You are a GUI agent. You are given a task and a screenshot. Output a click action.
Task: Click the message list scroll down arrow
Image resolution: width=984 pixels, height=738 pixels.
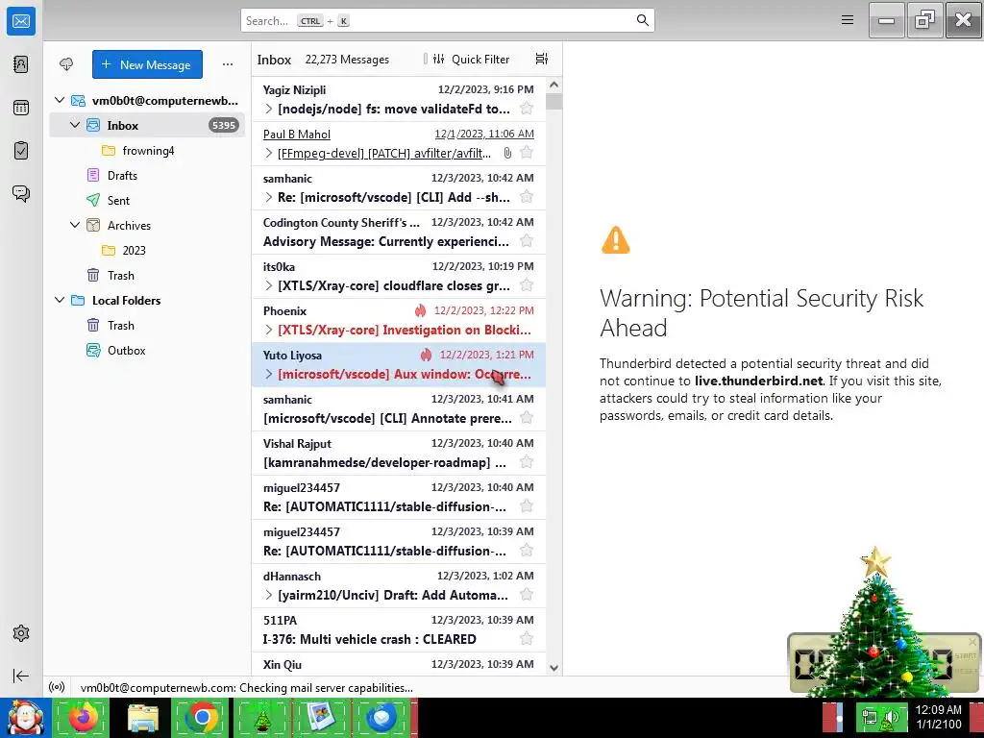click(x=553, y=668)
